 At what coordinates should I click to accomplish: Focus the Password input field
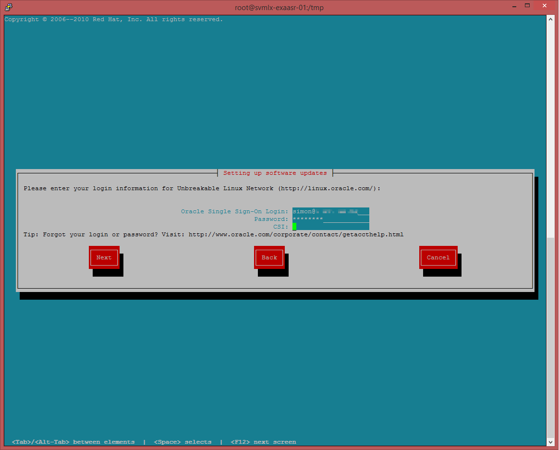(x=330, y=219)
